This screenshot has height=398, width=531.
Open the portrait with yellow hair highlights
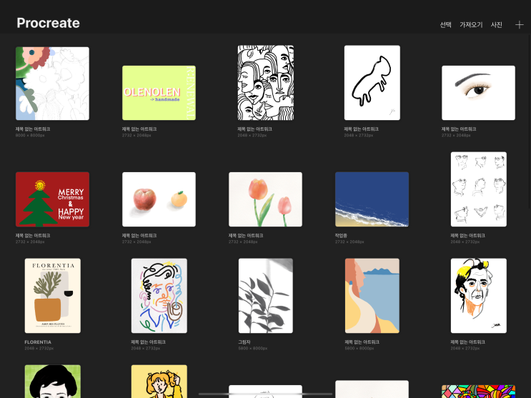[x=479, y=296]
